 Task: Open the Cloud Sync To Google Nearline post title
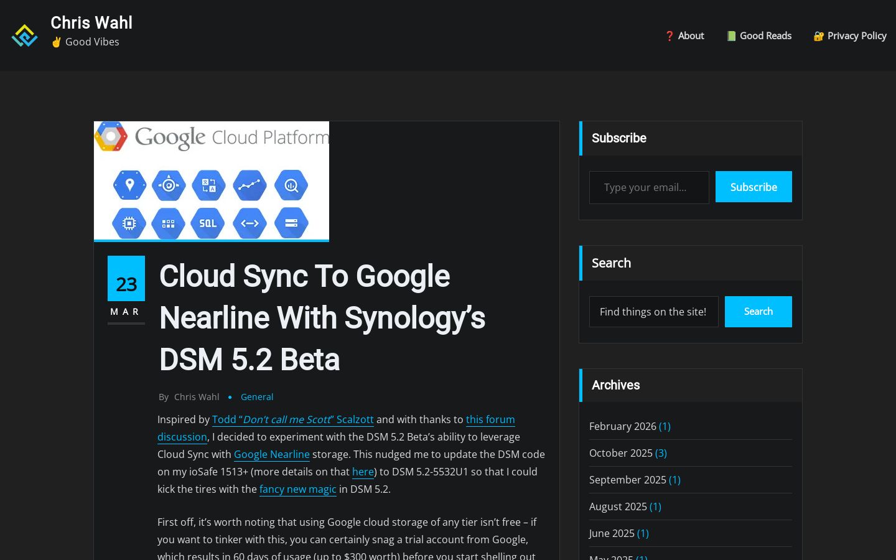click(x=322, y=318)
